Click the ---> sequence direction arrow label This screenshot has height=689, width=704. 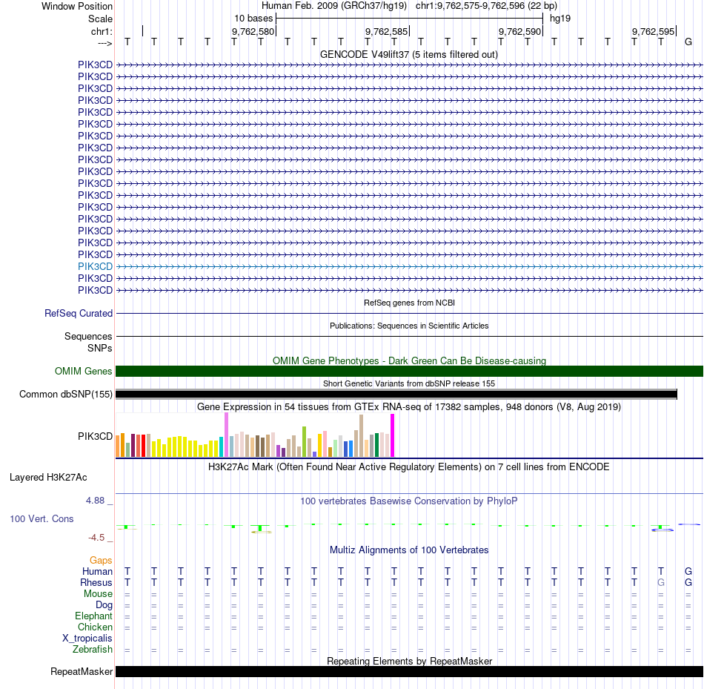tap(105, 43)
